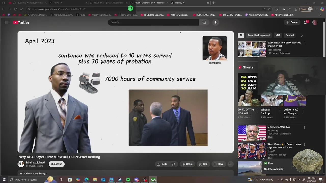Open options for When a Backup short
The image size is (326, 183).
(280, 111)
